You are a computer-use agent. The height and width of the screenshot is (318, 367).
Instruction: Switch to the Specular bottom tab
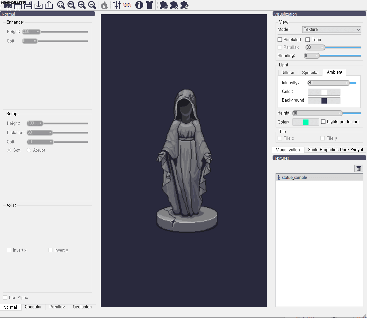pyautogui.click(x=33, y=307)
